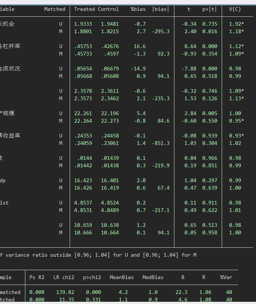Viewport: 256px width, 304px height.
Task: Select treated value 10.659
Action: pos(83,225)
